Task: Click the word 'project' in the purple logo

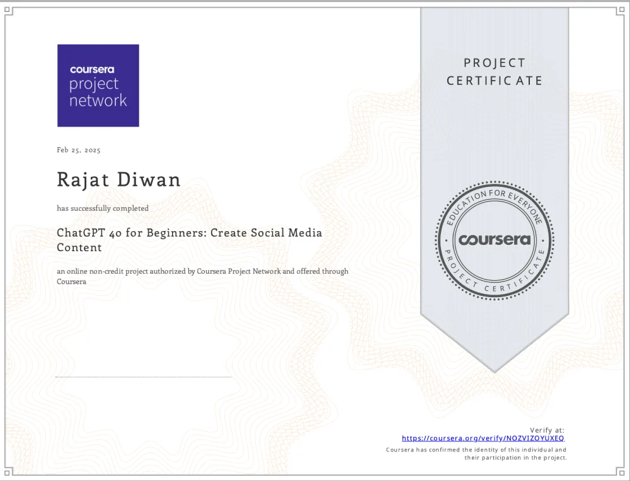Action: (93, 85)
